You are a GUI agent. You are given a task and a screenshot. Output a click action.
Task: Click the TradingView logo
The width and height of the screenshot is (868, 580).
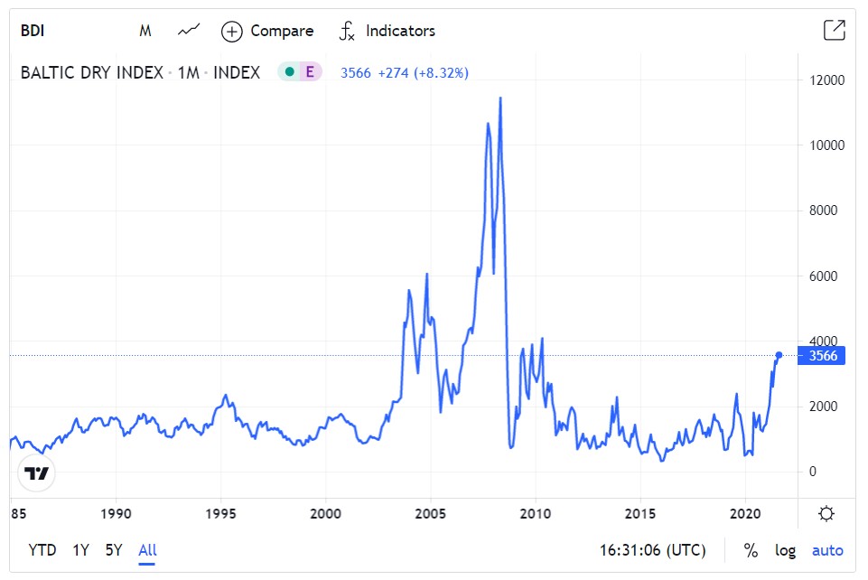pyautogui.click(x=36, y=473)
